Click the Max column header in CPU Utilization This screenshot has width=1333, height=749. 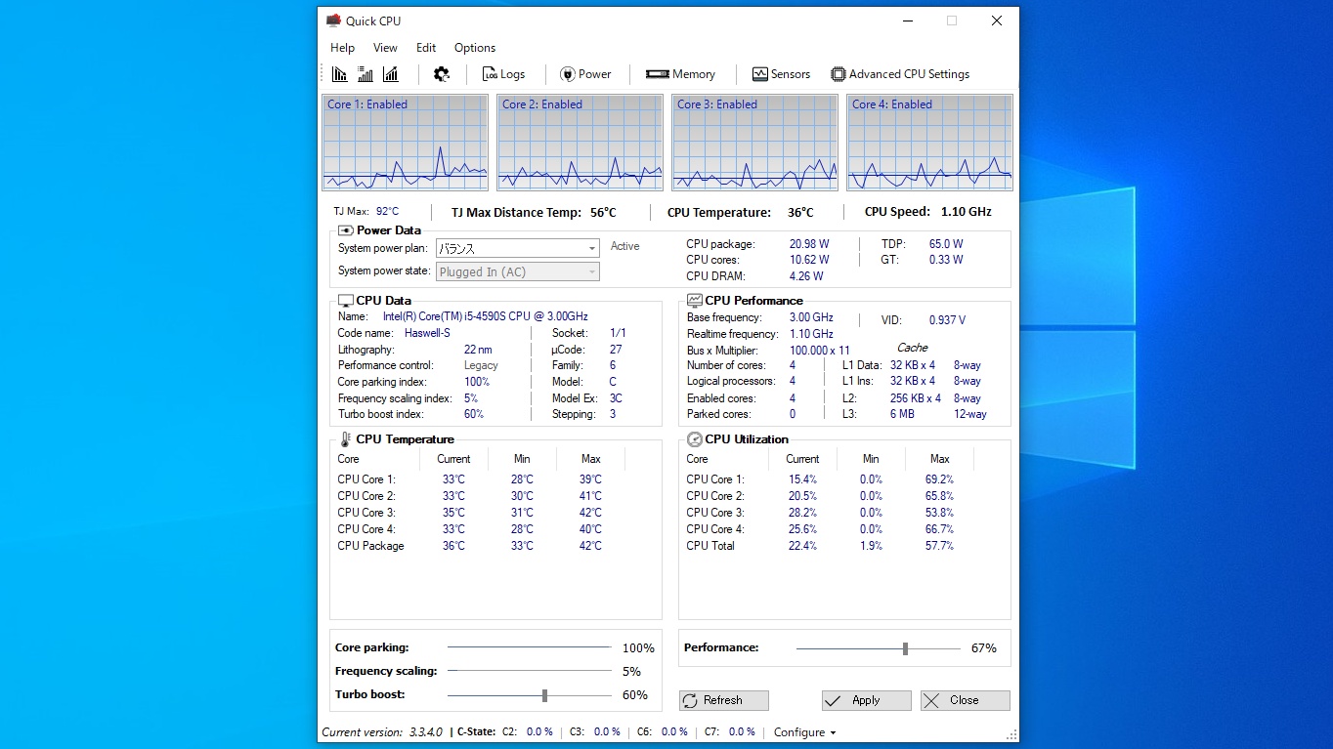940,459
